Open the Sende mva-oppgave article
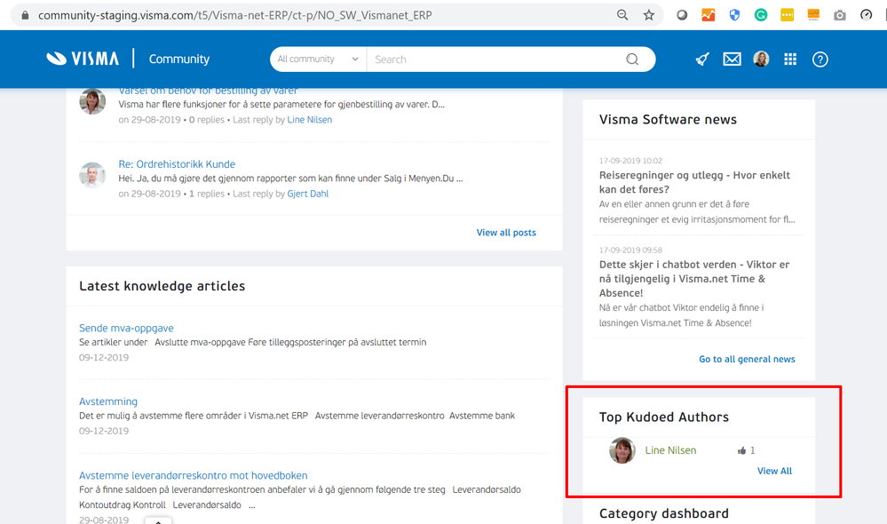 tap(126, 329)
